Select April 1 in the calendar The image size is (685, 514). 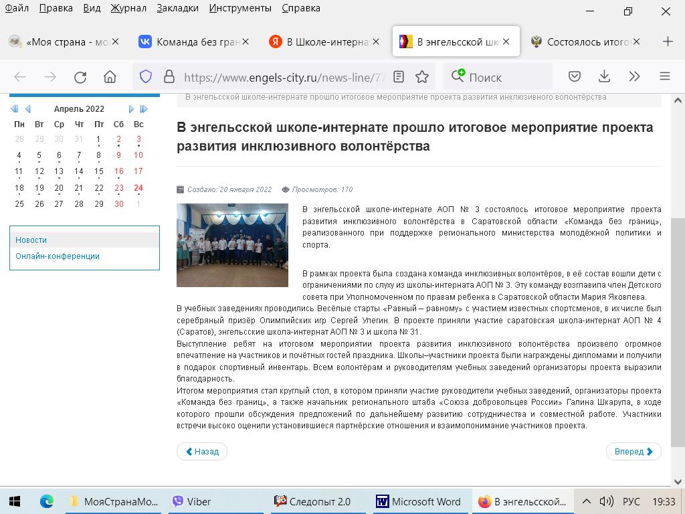coord(98,139)
